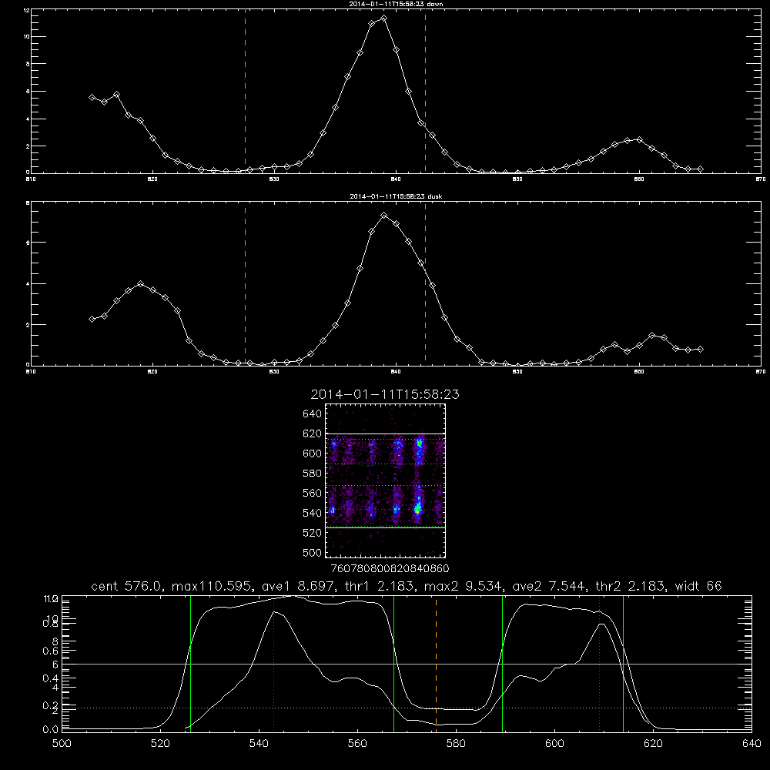Click the first diamond data point of the dawn curve
The width and height of the screenshot is (770, 770).
[x=92, y=98]
